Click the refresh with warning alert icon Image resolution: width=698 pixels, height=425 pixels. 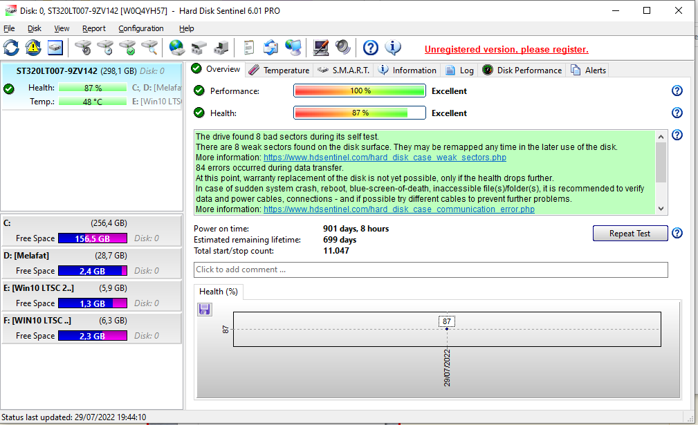click(x=33, y=48)
